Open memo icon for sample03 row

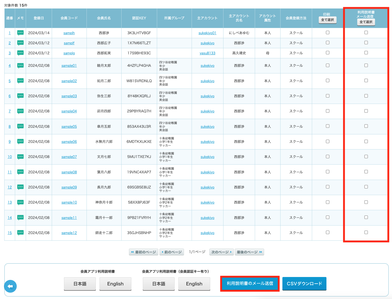pyautogui.click(x=20, y=96)
